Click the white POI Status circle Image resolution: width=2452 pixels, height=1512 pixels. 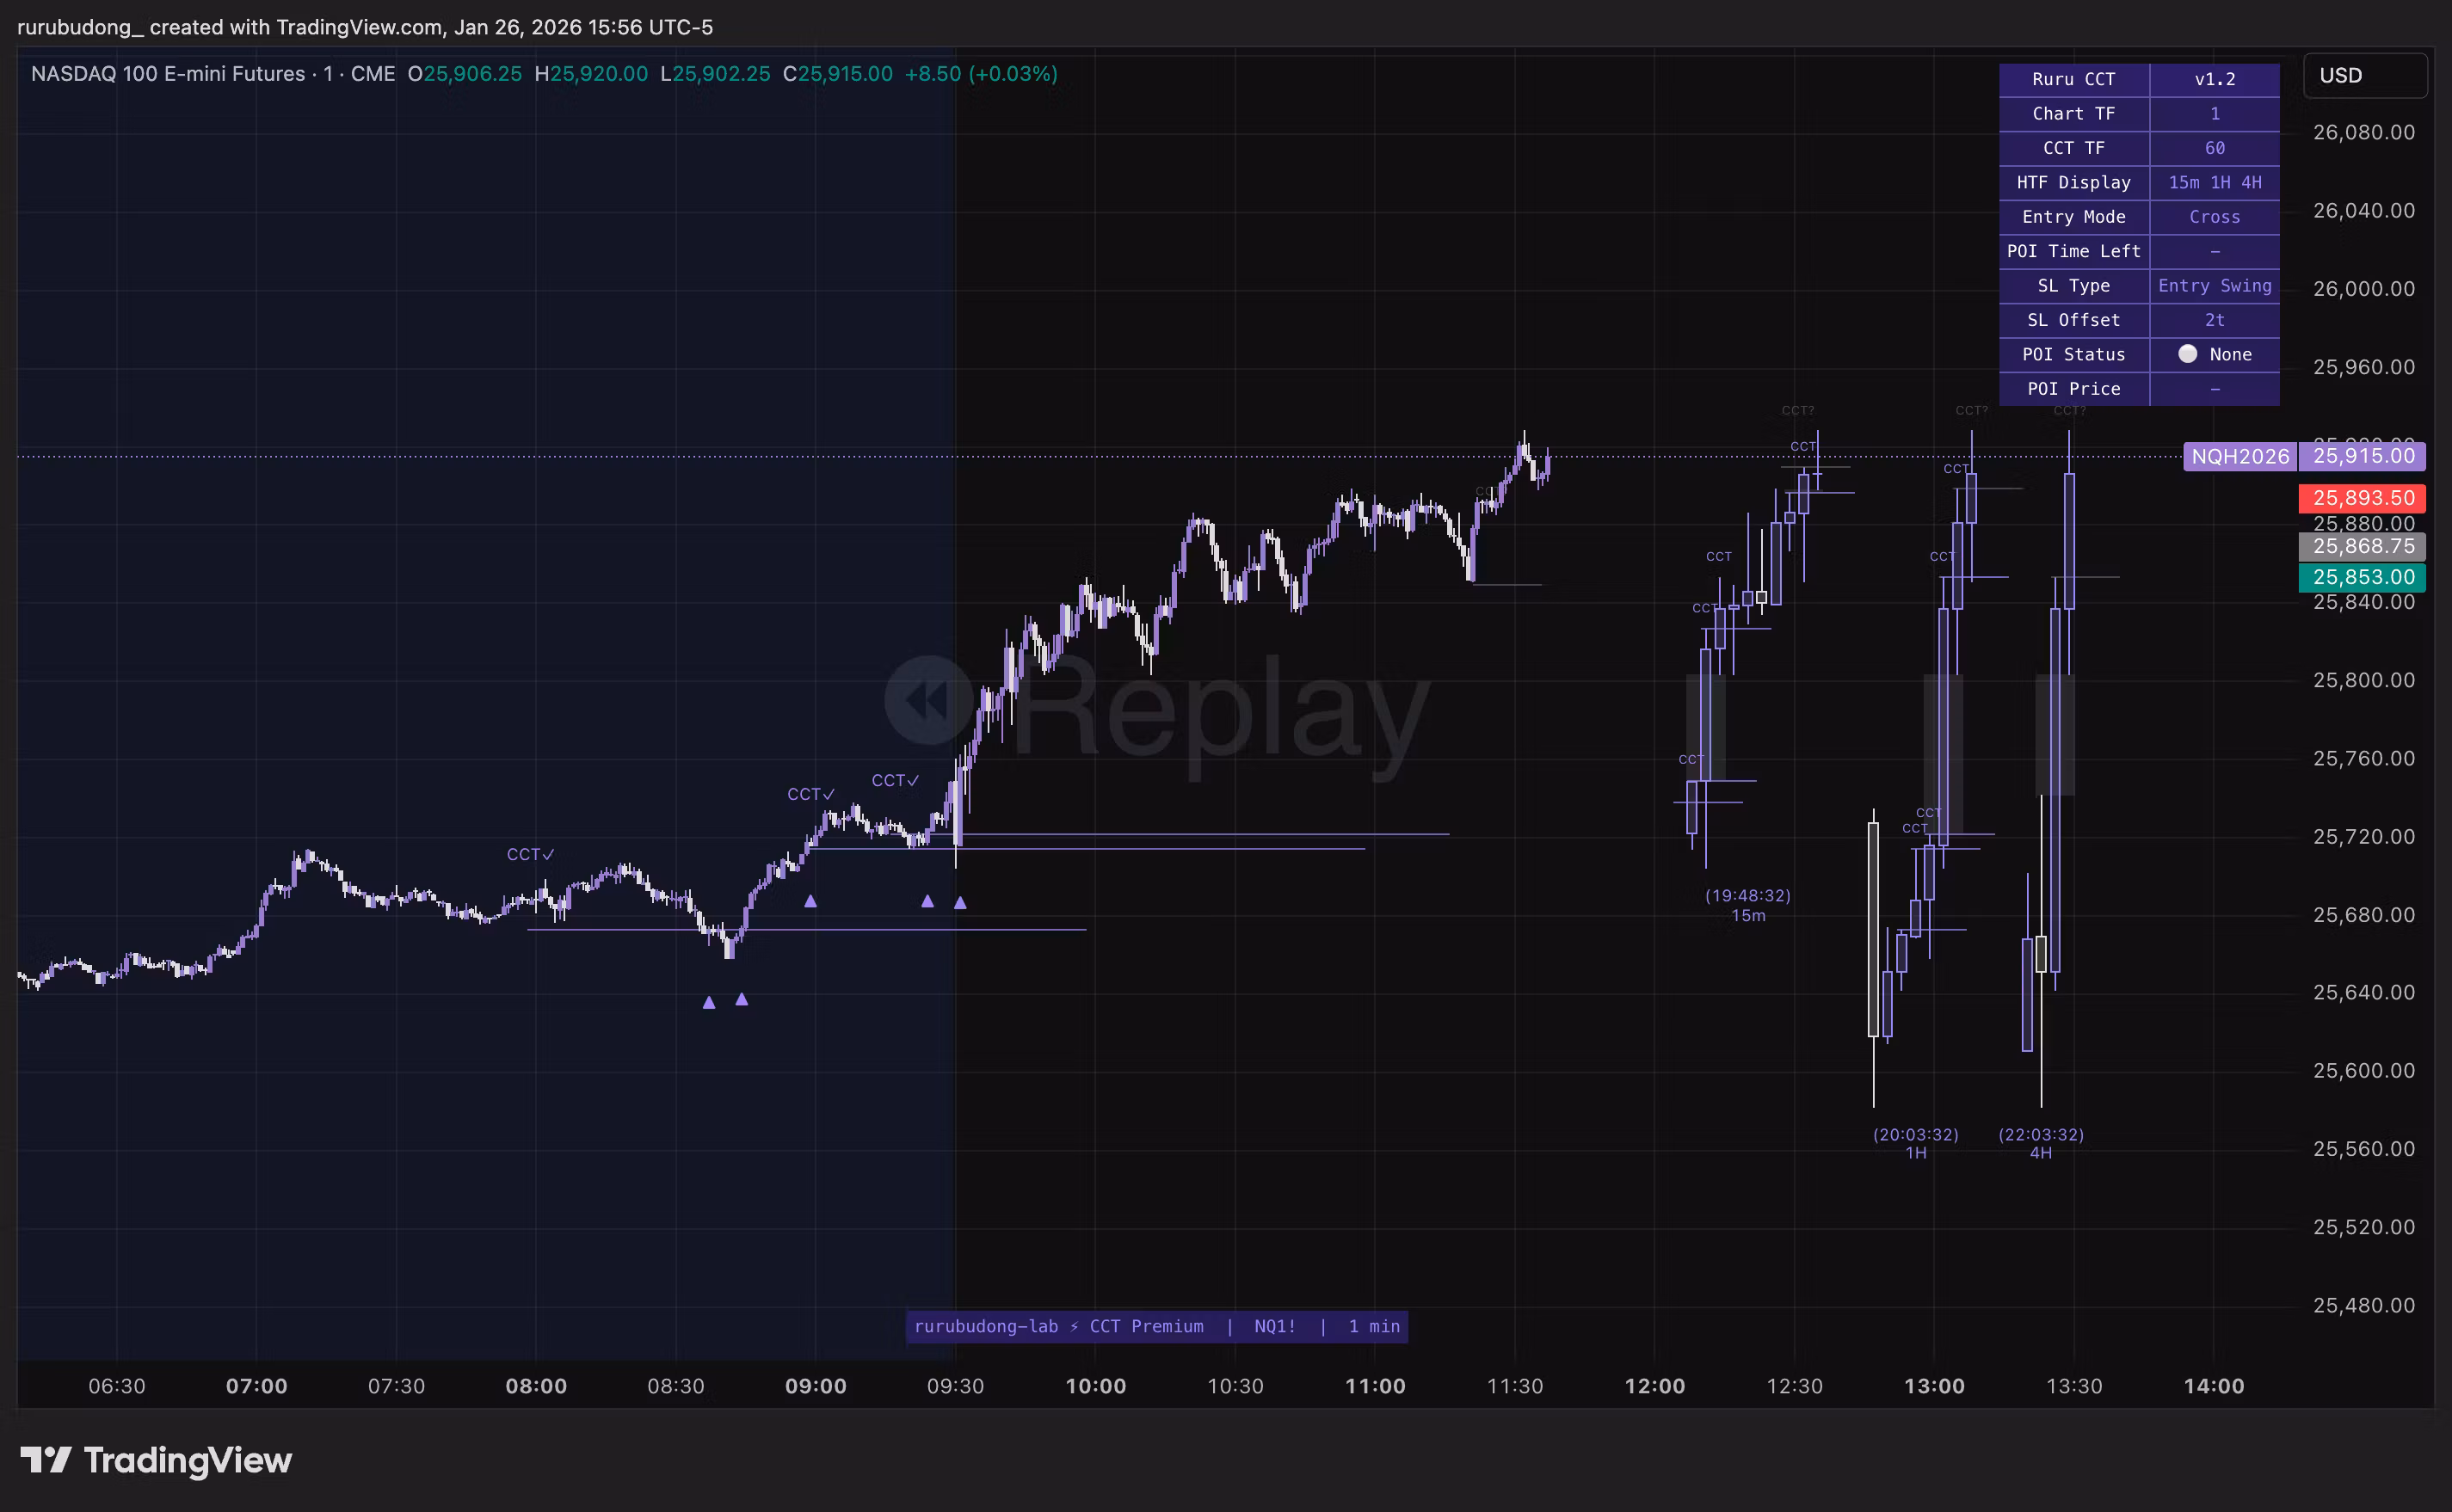pyautogui.click(x=2187, y=354)
